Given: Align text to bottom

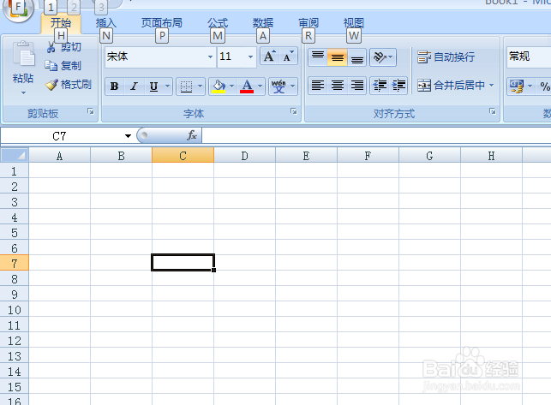Looking at the screenshot, I should pos(357,57).
